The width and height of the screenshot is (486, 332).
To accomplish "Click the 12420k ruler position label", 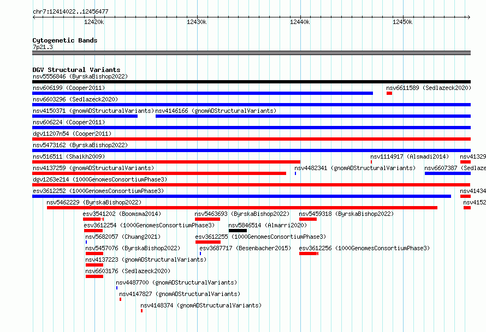I will [94, 22].
